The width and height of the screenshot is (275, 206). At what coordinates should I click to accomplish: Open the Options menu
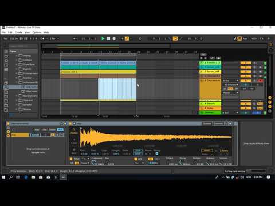(x=37, y=32)
